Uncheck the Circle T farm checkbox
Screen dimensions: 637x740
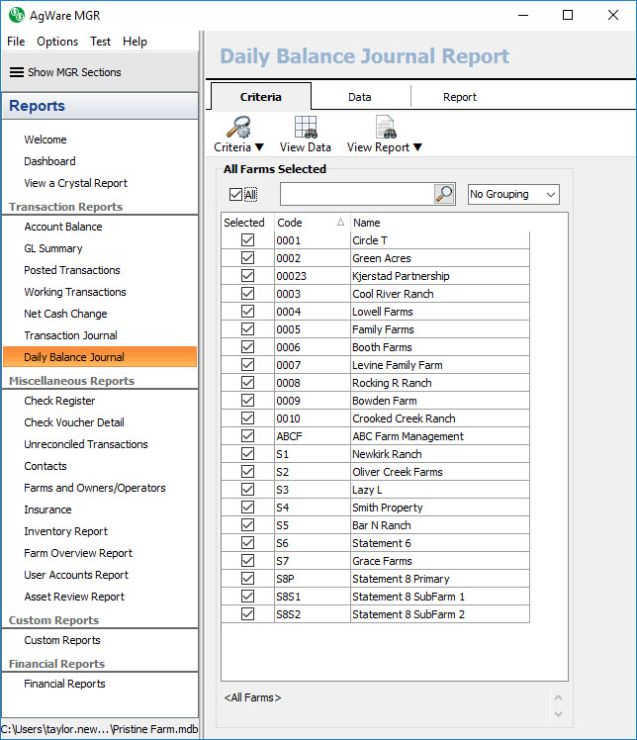point(247,240)
